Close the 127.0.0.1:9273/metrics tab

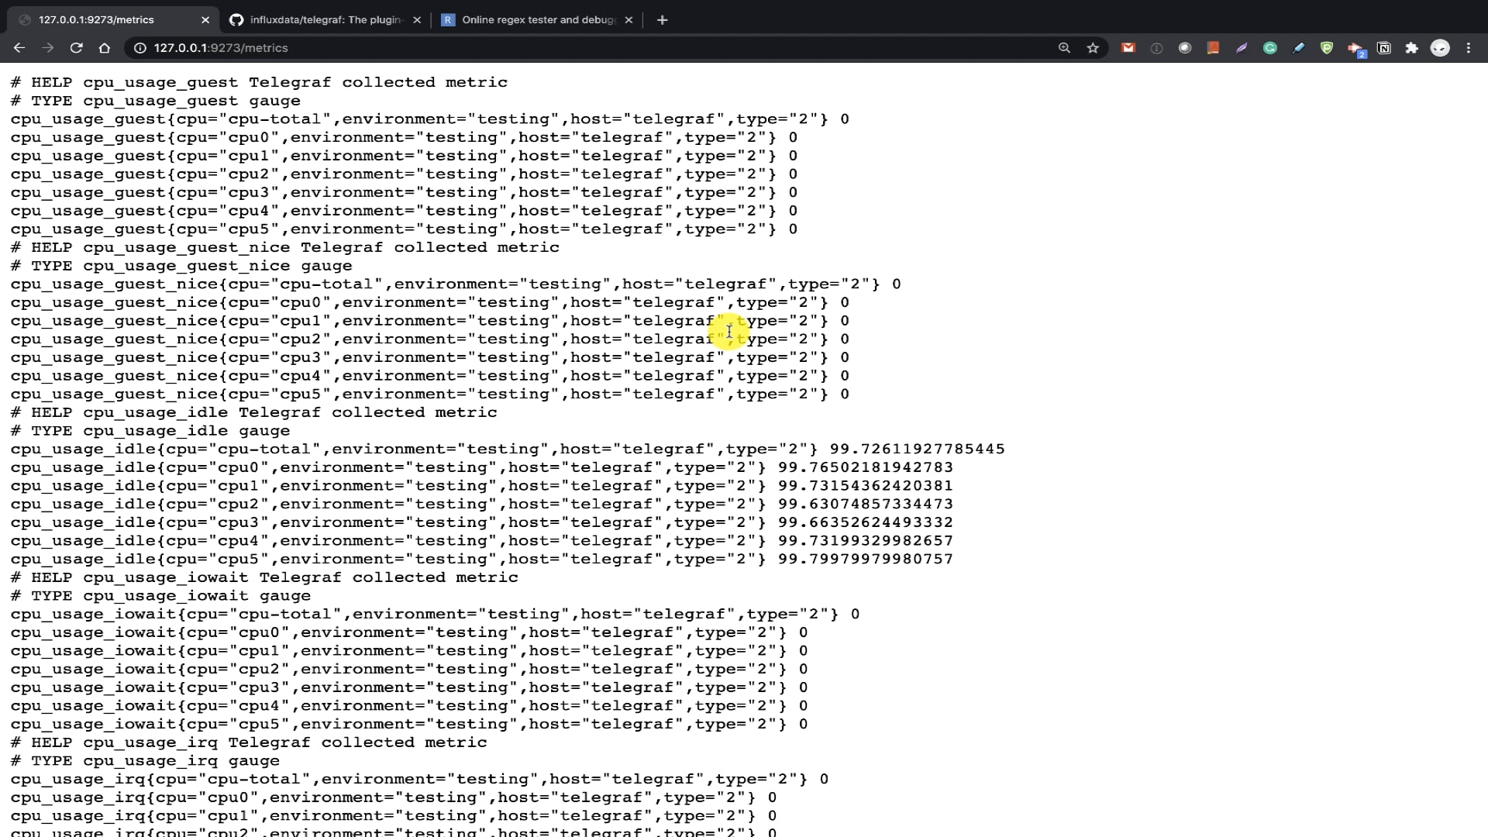click(x=205, y=20)
